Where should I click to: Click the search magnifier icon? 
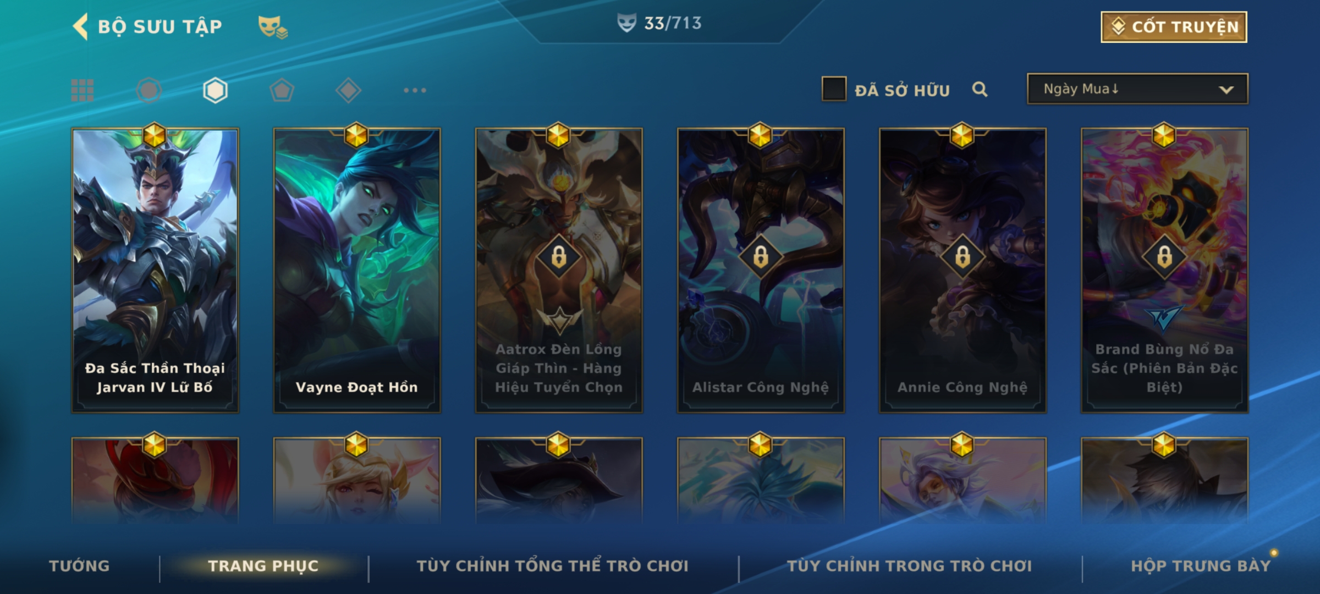pyautogui.click(x=980, y=89)
